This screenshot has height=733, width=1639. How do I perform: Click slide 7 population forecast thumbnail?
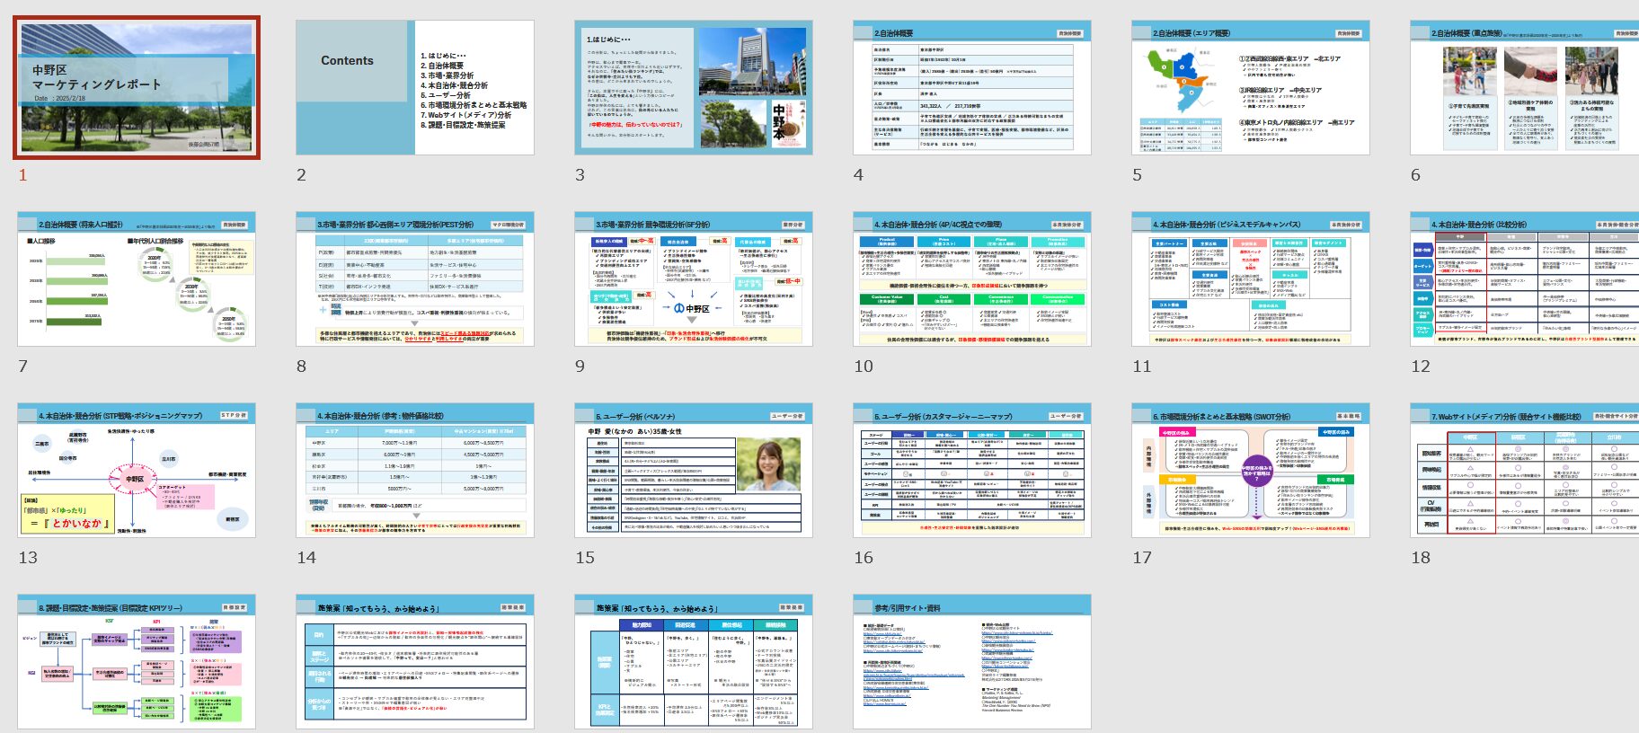click(x=137, y=279)
